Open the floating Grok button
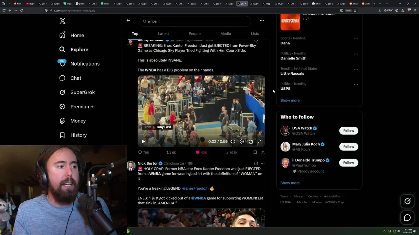The height and width of the screenshot is (235, 419). (x=407, y=201)
